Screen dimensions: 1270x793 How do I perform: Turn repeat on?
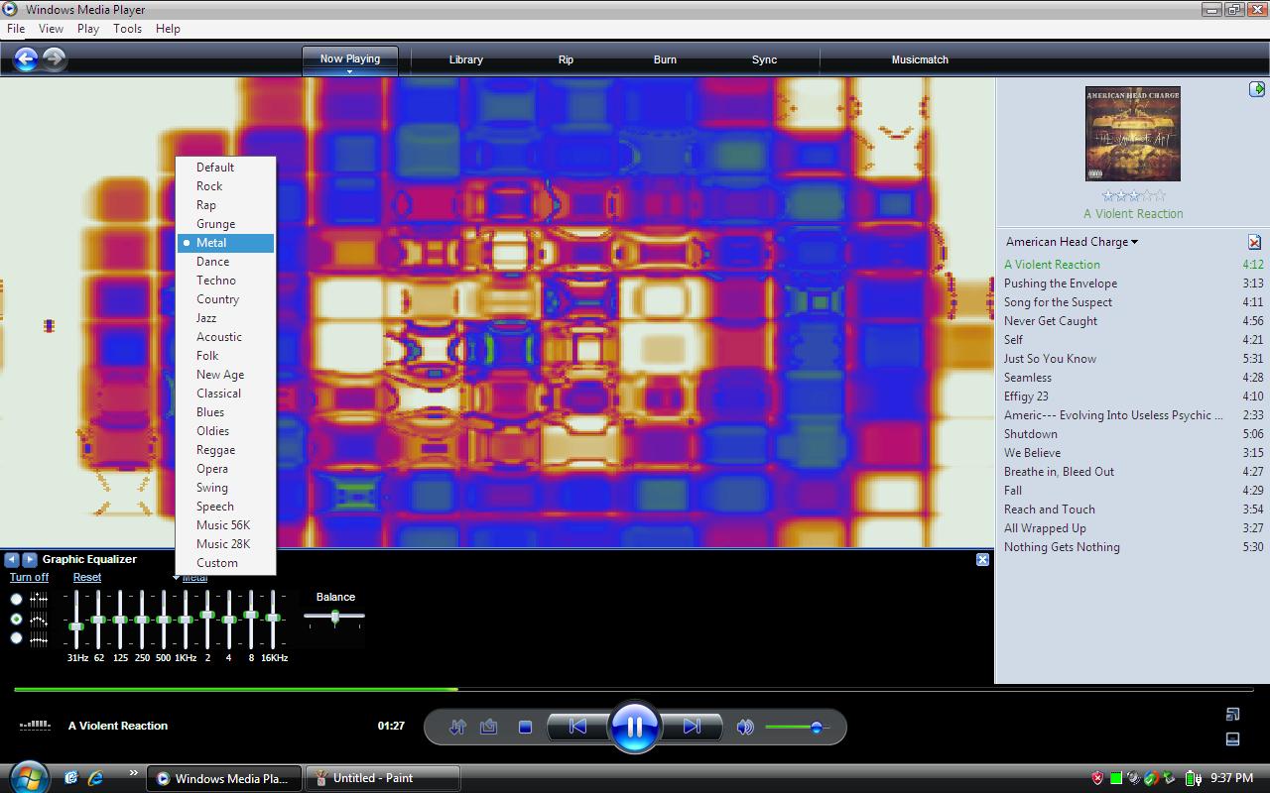point(489,727)
